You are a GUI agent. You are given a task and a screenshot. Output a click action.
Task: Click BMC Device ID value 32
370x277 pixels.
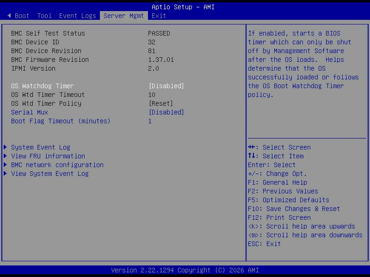(152, 42)
